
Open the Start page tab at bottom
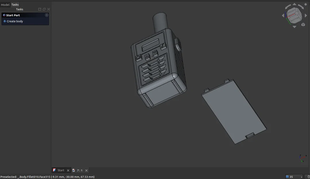coord(61,170)
